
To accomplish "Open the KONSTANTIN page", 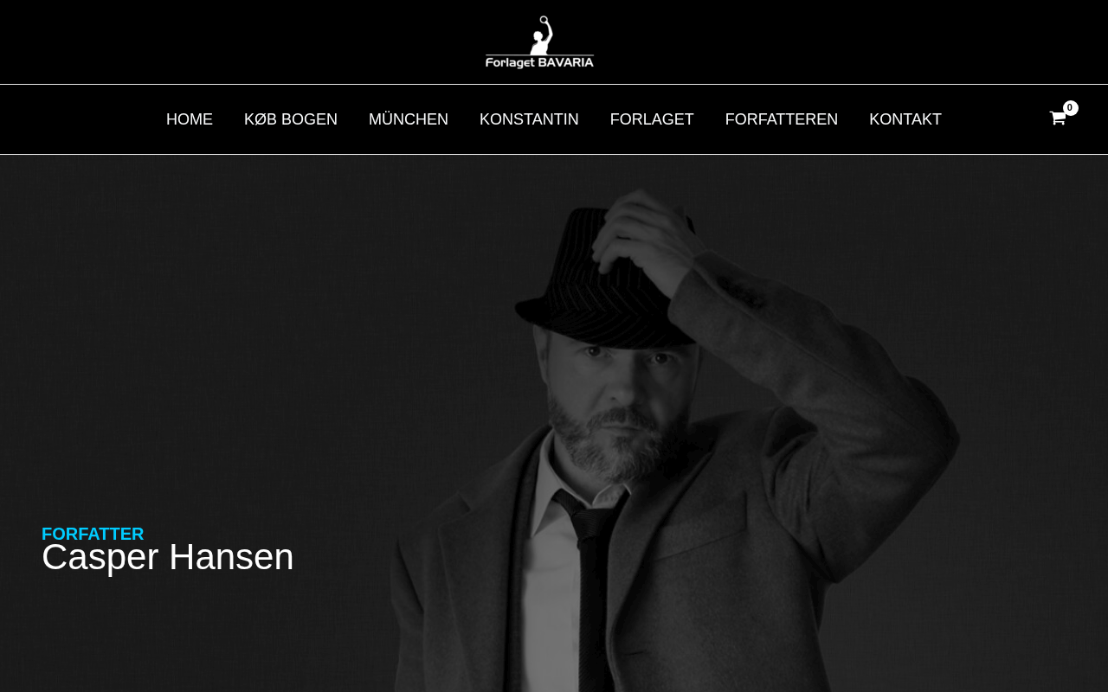I will (529, 119).
